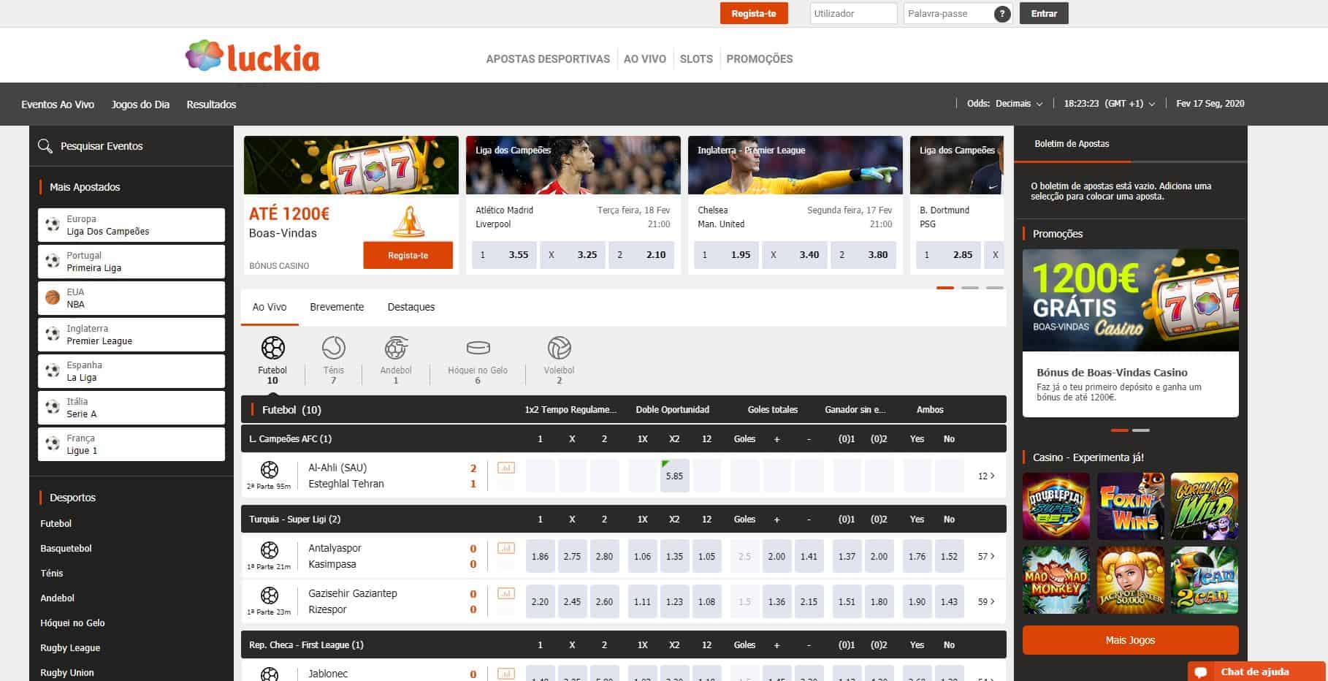Screen dimensions: 1328x681
Task: Switch to Brevemente tab
Action: pyautogui.click(x=337, y=307)
